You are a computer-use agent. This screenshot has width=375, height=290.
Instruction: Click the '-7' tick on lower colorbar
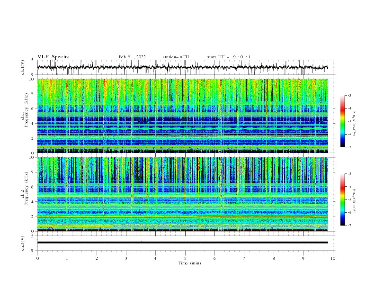[349, 226]
